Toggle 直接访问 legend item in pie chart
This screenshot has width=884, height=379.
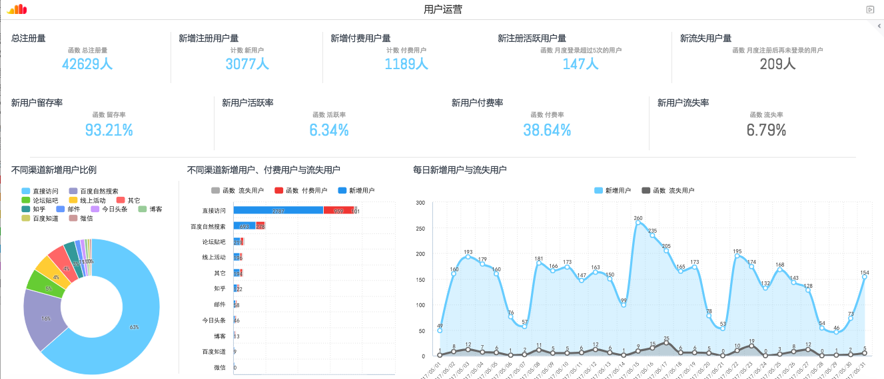click(x=41, y=191)
